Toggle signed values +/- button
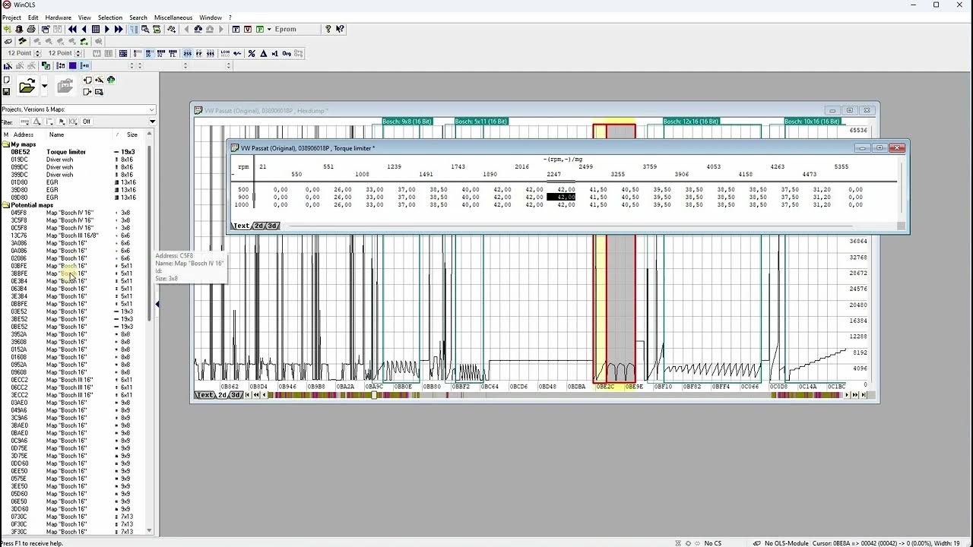Viewport: 973px width, 547px height. pos(237,53)
